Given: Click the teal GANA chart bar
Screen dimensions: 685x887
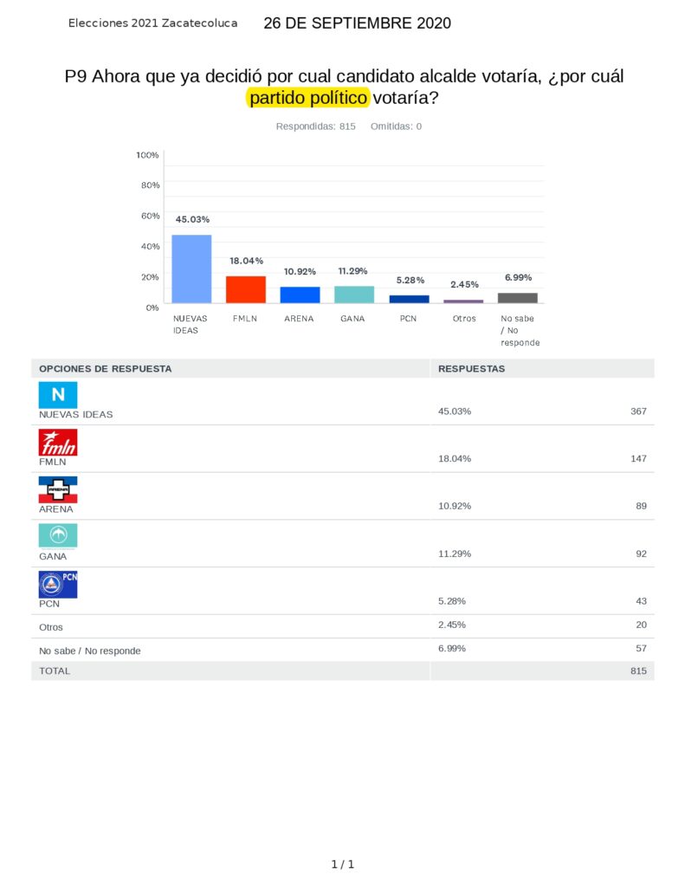Looking at the screenshot, I should tap(354, 295).
